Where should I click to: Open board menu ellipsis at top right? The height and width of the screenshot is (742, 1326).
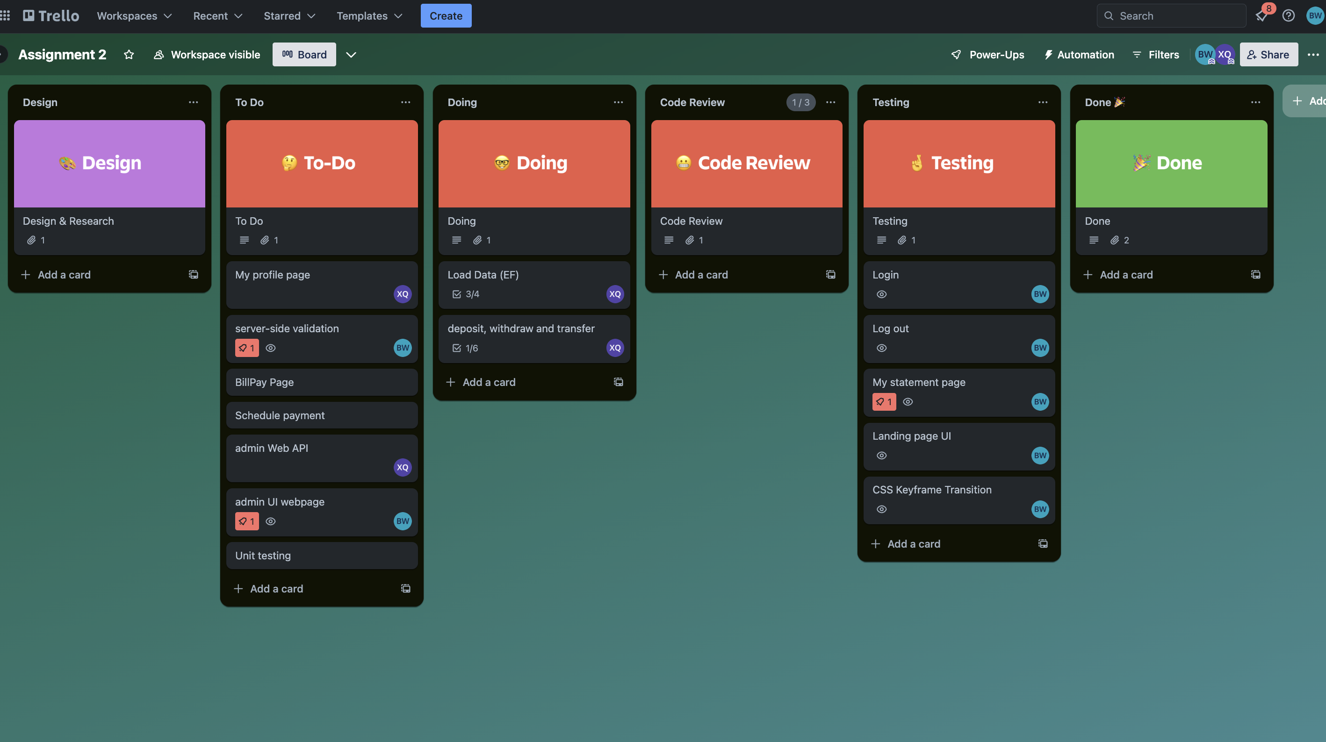(1313, 55)
